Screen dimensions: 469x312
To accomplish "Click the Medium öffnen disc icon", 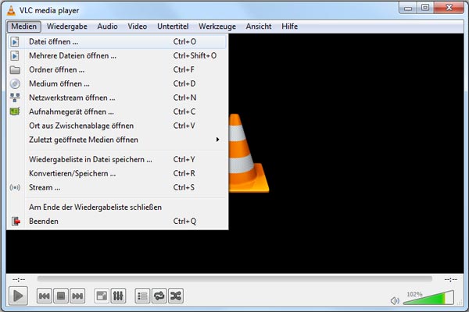I will [15, 83].
